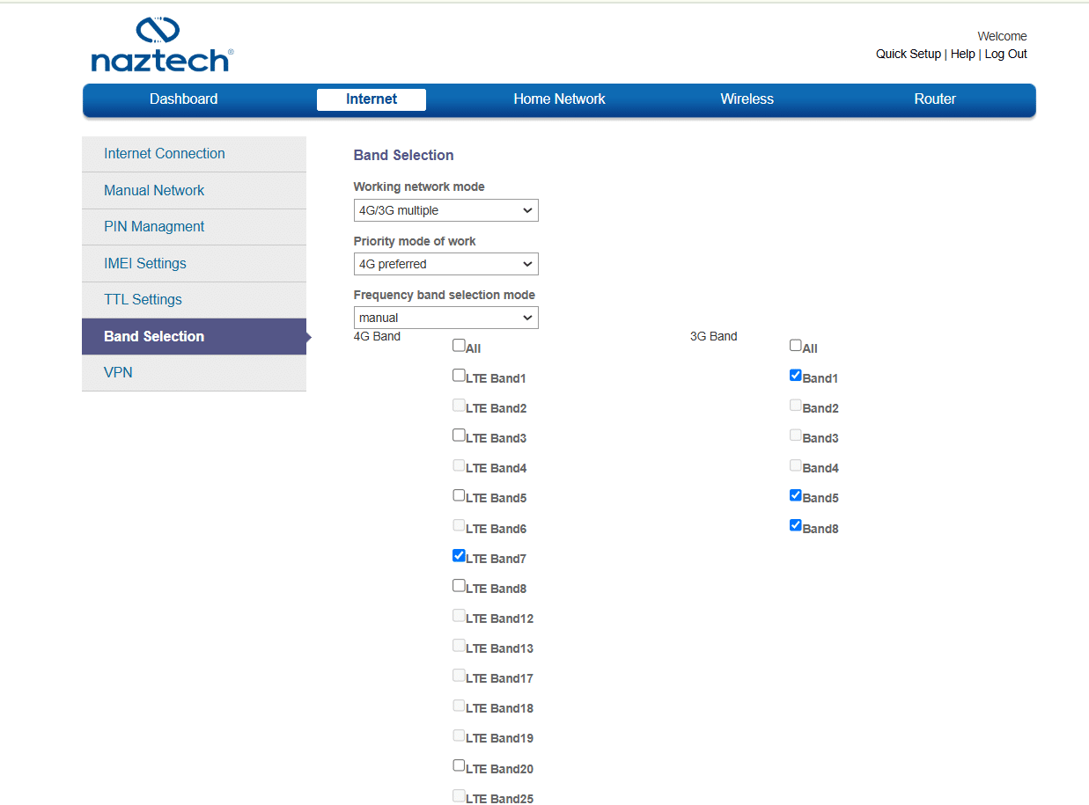The image size is (1089, 805).
Task: Open the Router tab
Action: click(x=934, y=99)
